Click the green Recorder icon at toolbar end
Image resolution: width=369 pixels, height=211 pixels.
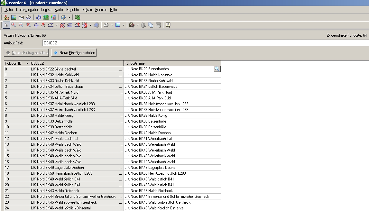78,17
